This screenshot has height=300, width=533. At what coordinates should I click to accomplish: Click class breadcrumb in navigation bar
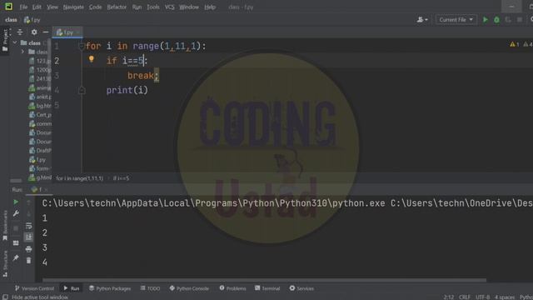click(11, 20)
